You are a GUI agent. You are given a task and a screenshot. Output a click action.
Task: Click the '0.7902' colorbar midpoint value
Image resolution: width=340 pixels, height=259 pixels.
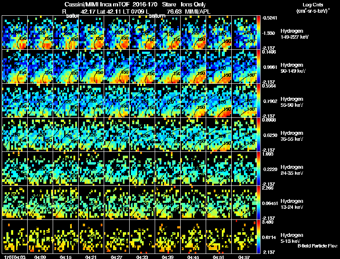[270, 101]
